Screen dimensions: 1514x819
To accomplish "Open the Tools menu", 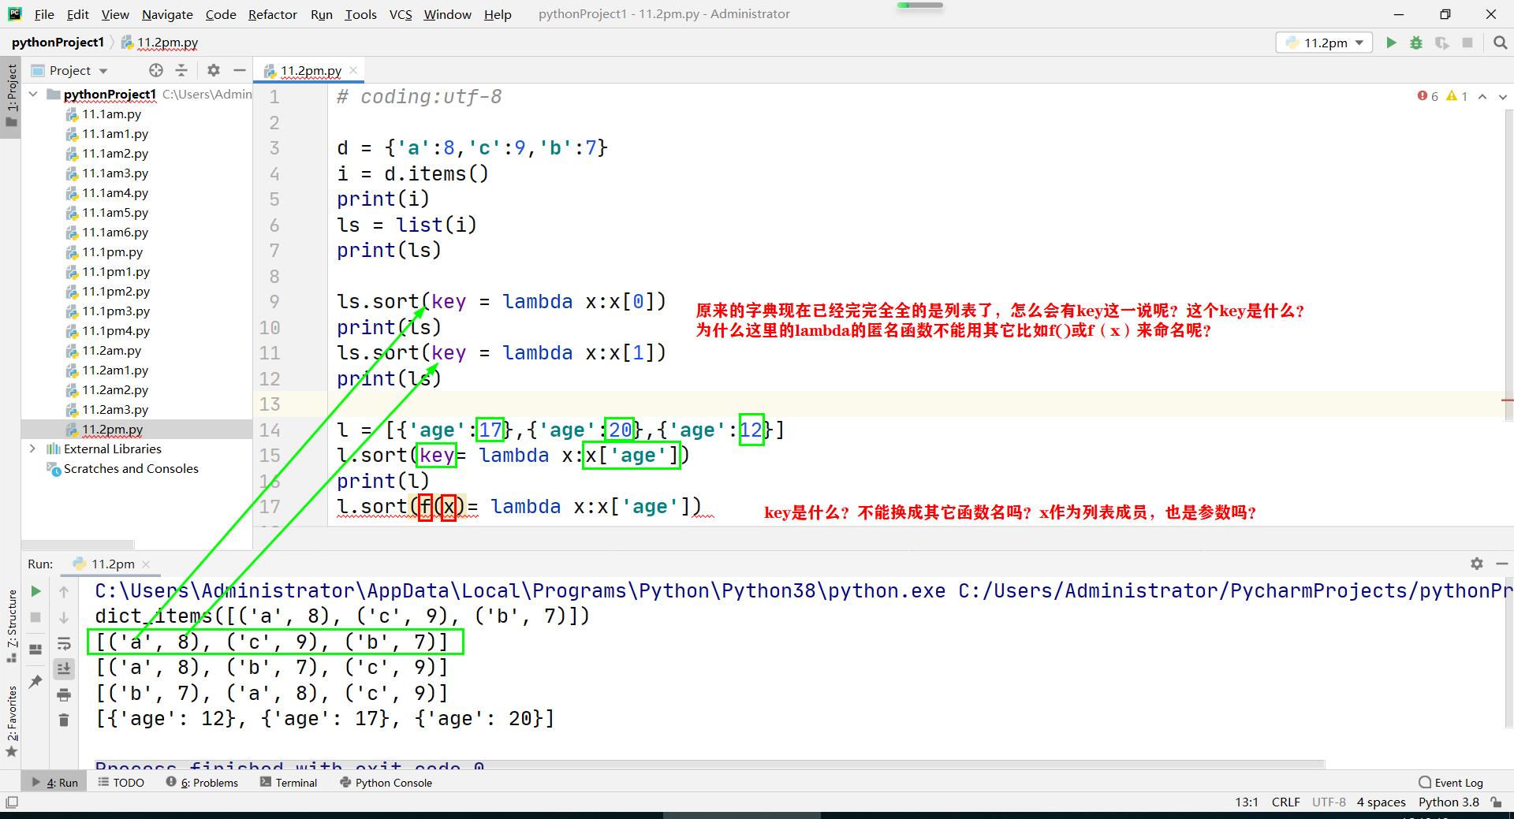I will click(x=360, y=14).
